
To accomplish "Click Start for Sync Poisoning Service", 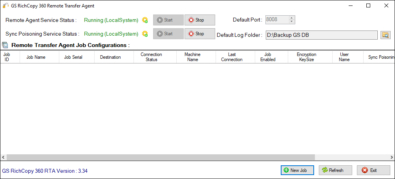I will [168, 34].
